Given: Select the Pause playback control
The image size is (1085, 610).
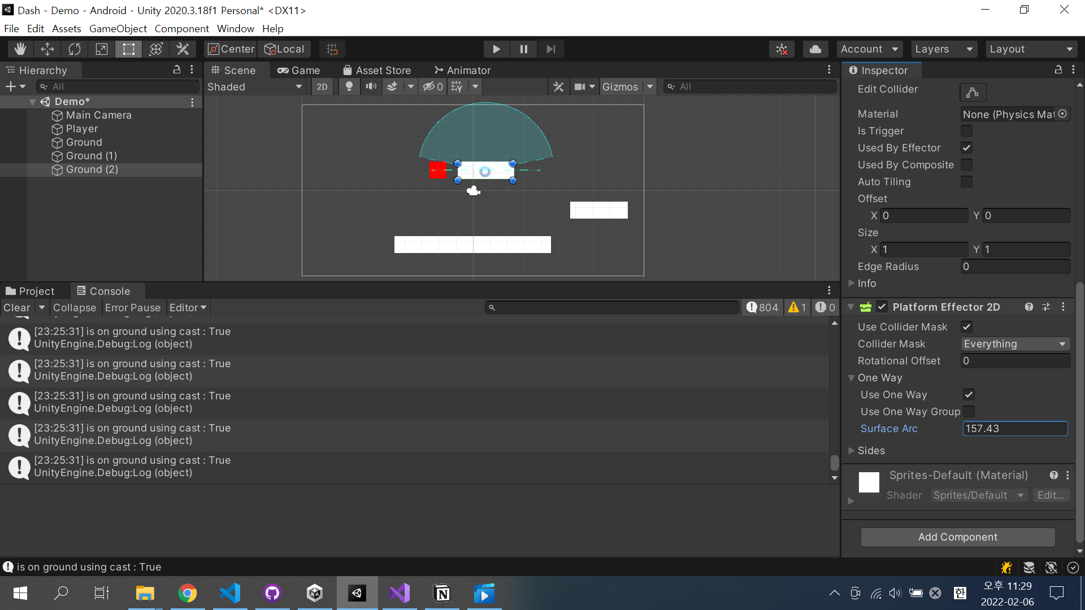Looking at the screenshot, I should tap(523, 49).
